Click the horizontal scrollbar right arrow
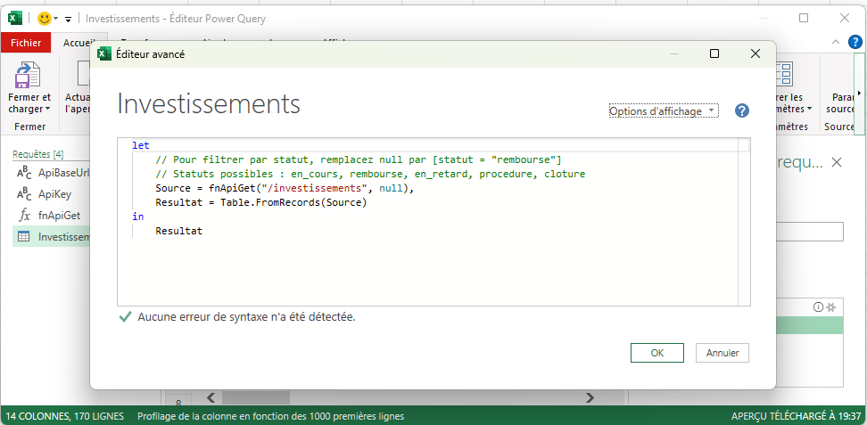The image size is (867, 425). (x=590, y=397)
